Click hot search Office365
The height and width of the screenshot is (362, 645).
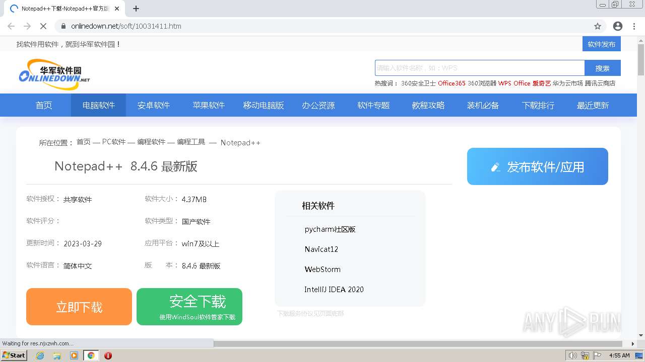click(451, 83)
